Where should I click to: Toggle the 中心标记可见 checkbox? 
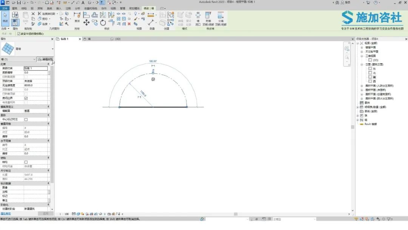coord(26,120)
